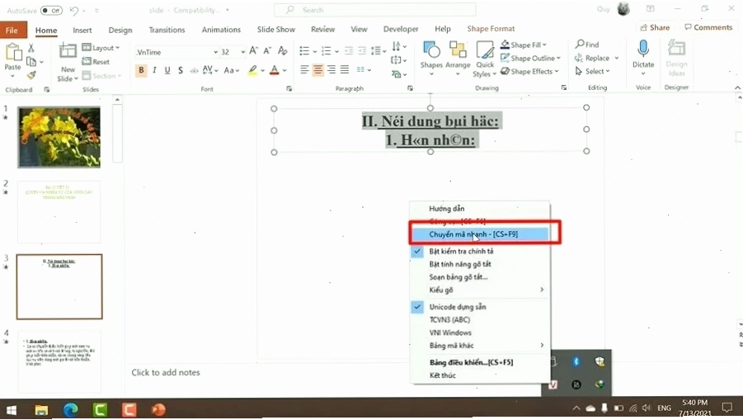Screen dimensions: 743x420
Task: Switch to the Design tab
Action: click(120, 30)
